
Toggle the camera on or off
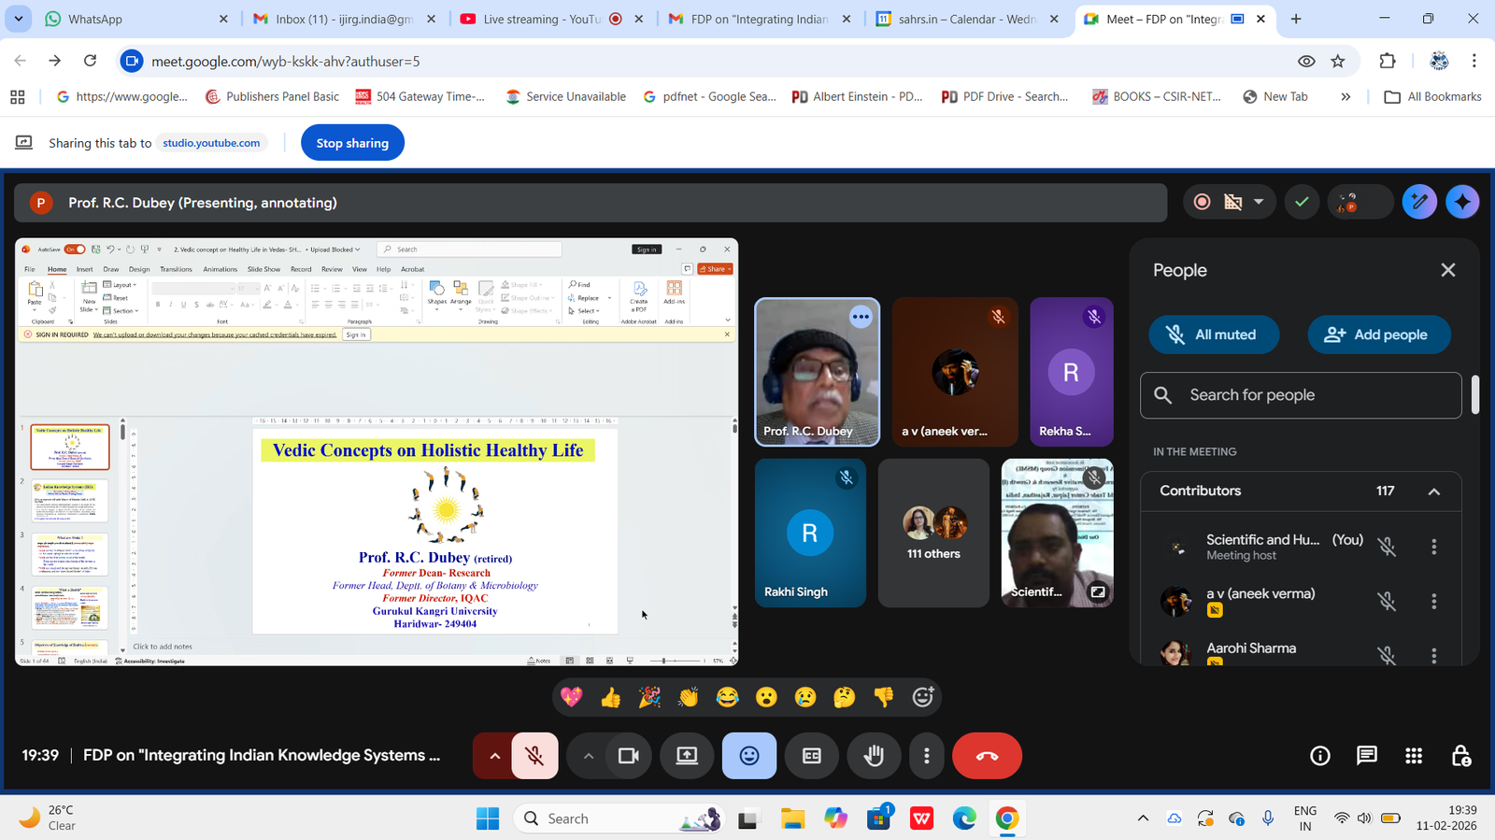point(629,756)
